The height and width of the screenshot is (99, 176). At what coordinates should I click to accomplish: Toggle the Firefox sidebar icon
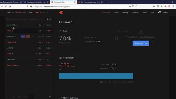[158, 6]
